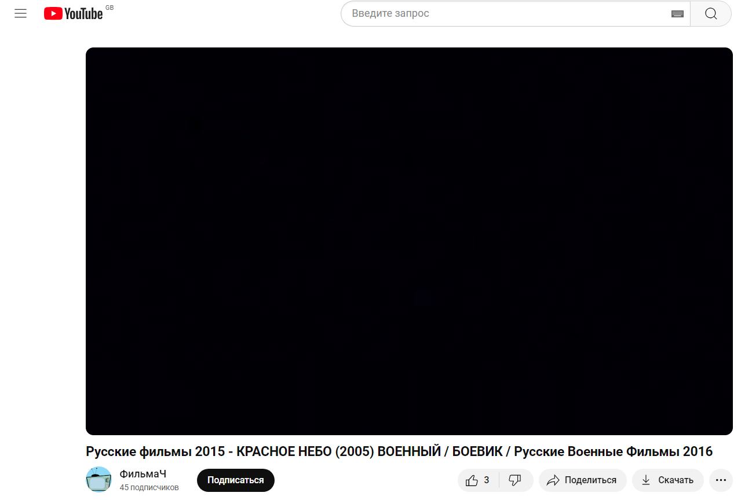Screen dimensions: 741x500
Task: Click the video title text
Action: point(399,451)
